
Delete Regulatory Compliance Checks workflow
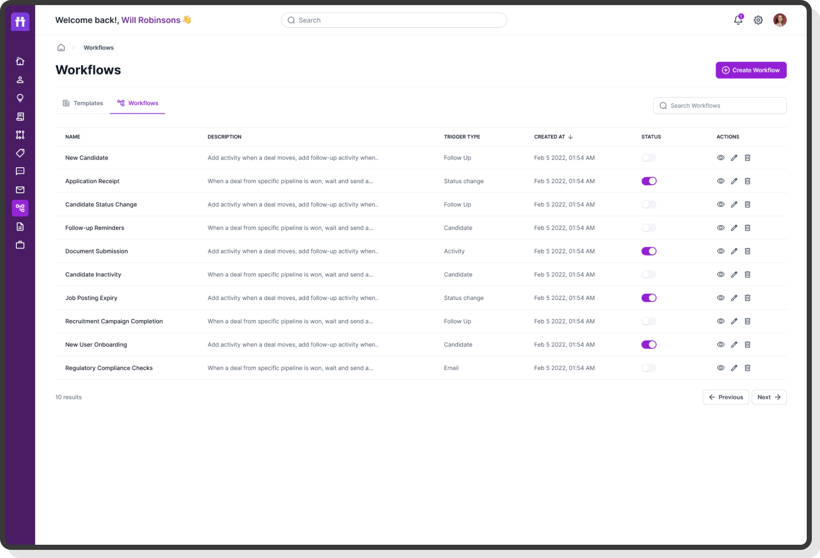[747, 368]
